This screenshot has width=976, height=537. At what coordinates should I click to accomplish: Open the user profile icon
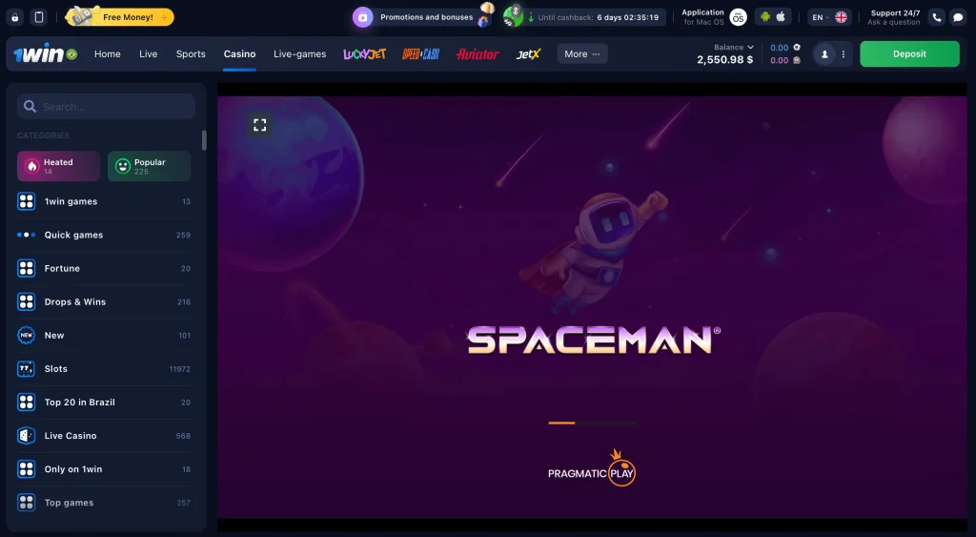(x=824, y=54)
